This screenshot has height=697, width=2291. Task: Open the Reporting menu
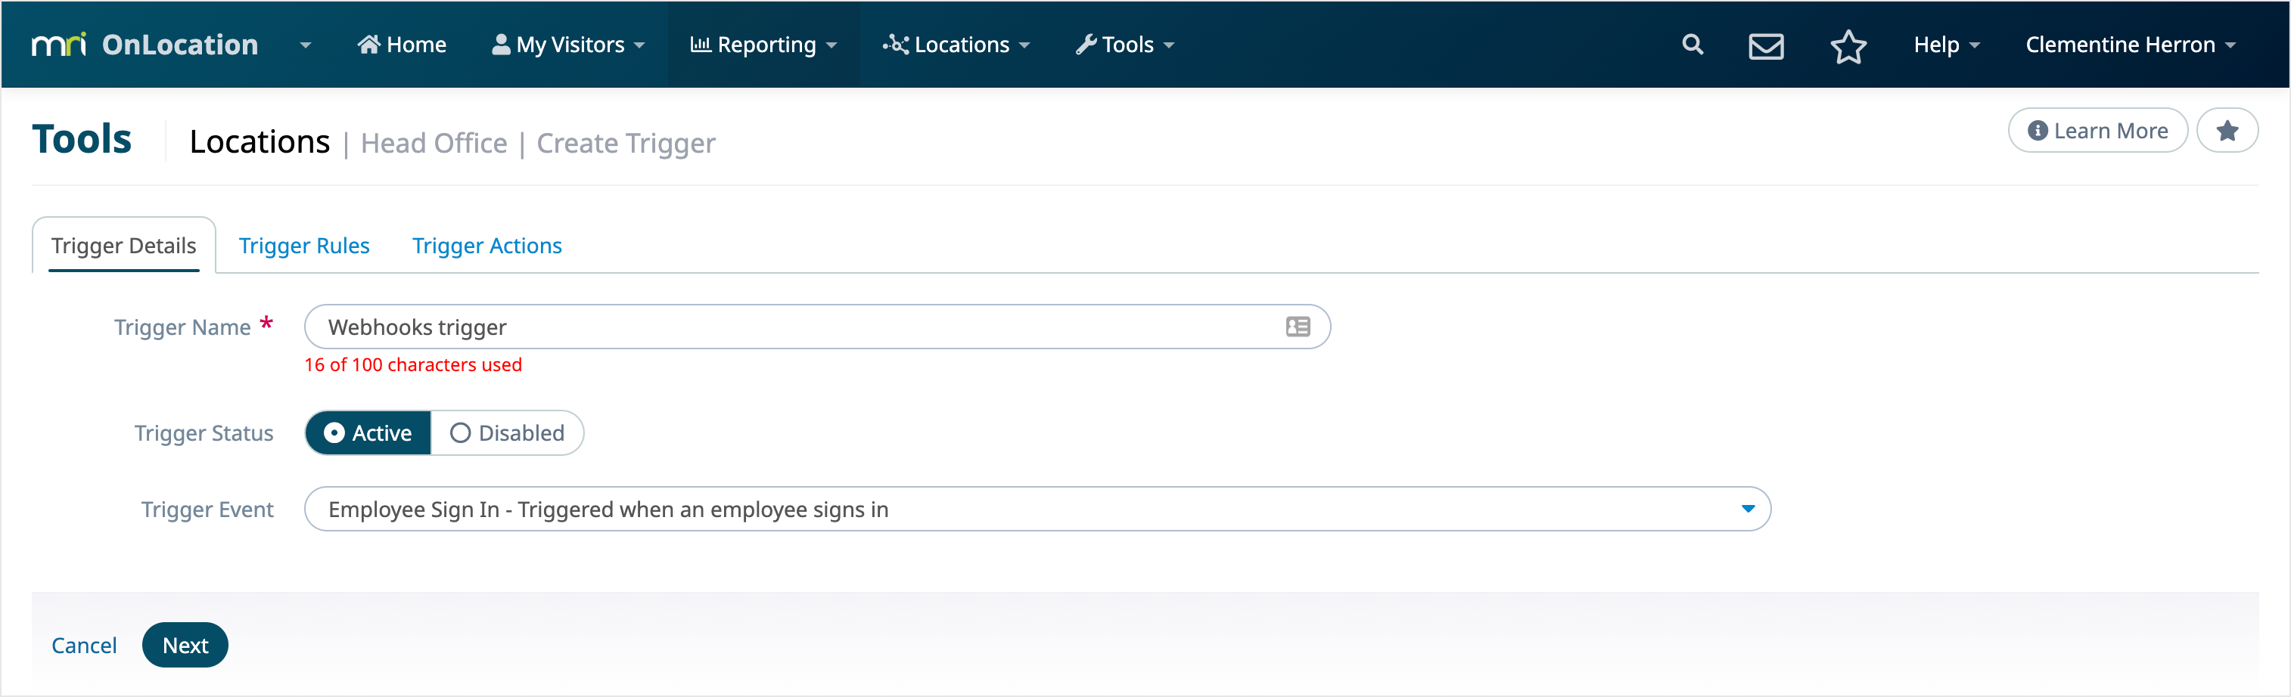point(763,45)
